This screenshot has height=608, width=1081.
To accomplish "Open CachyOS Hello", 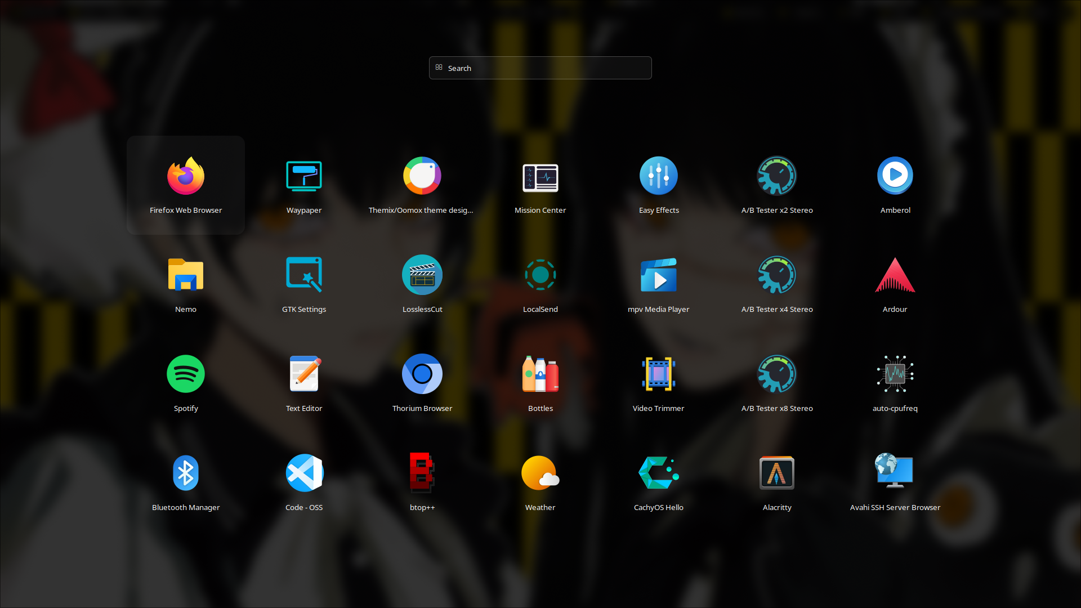I will click(x=658, y=473).
